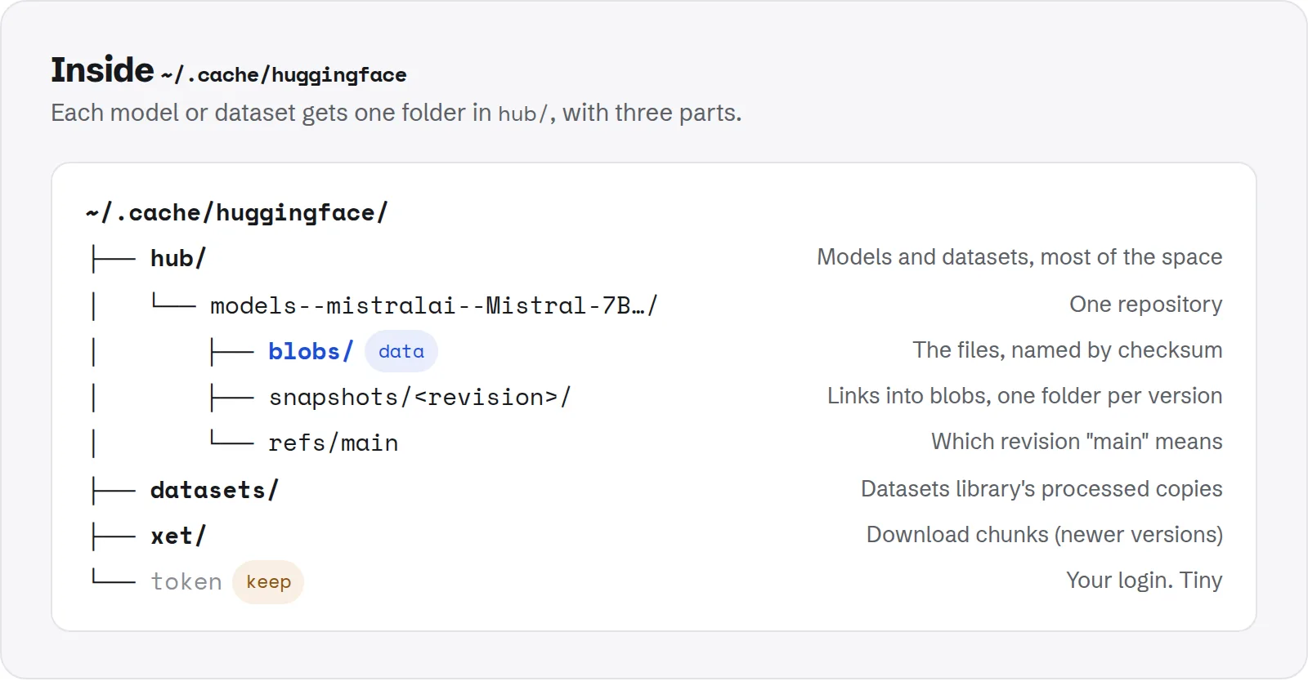Click the root ~/.cache/huggingface/ path
The image size is (1308, 681).
pyautogui.click(x=236, y=213)
